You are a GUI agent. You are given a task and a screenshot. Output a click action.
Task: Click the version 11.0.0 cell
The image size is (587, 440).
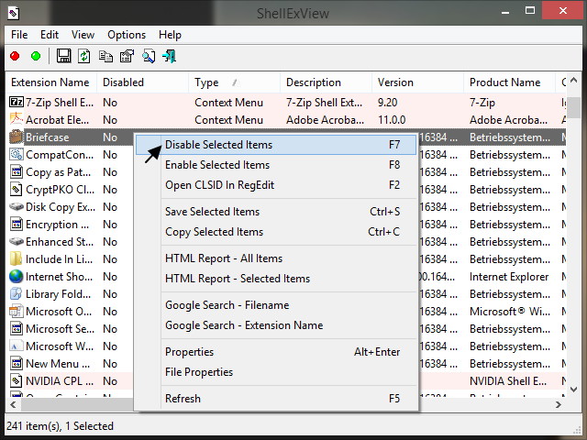click(x=392, y=120)
